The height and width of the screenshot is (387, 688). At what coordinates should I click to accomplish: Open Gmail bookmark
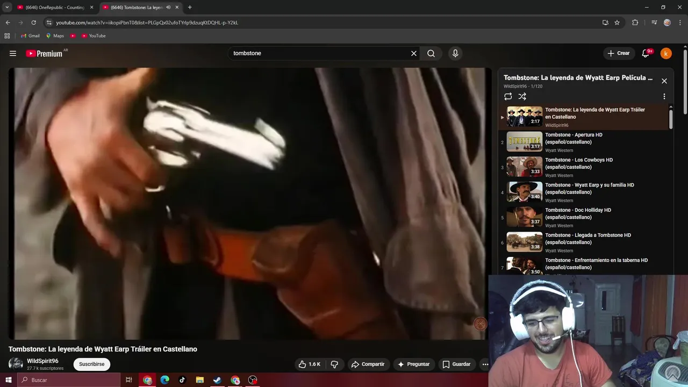tap(30, 36)
